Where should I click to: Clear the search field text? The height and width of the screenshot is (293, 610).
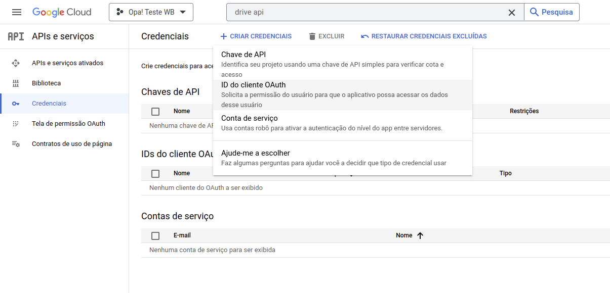pyautogui.click(x=512, y=12)
